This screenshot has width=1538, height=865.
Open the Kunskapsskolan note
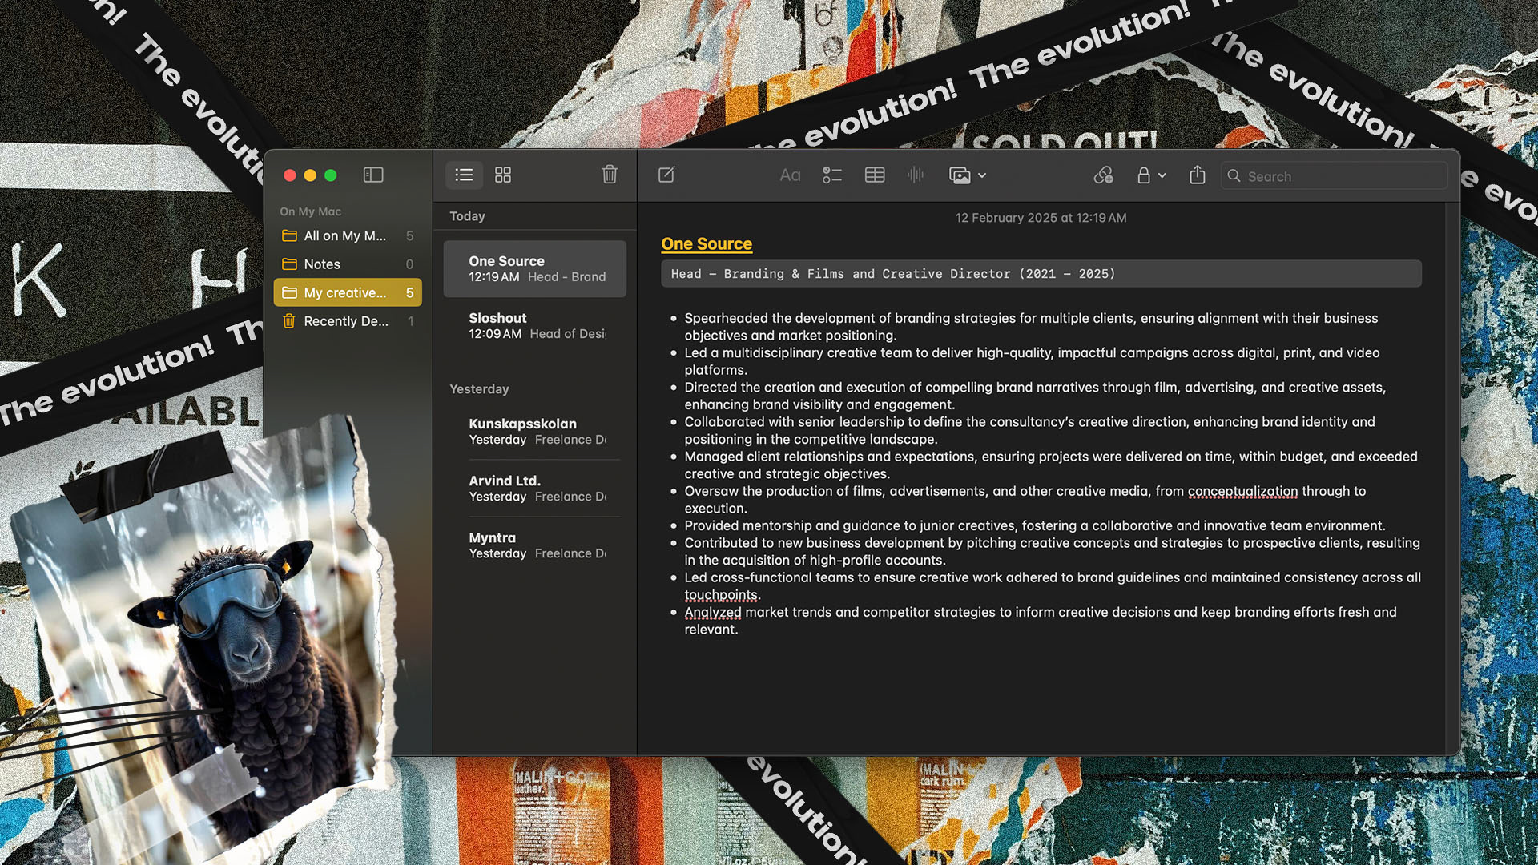click(535, 432)
